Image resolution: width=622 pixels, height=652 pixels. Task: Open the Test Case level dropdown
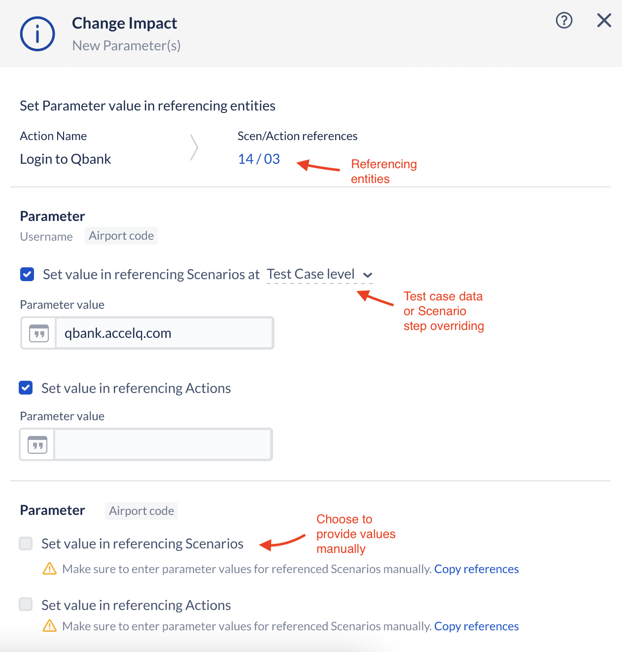coord(319,274)
